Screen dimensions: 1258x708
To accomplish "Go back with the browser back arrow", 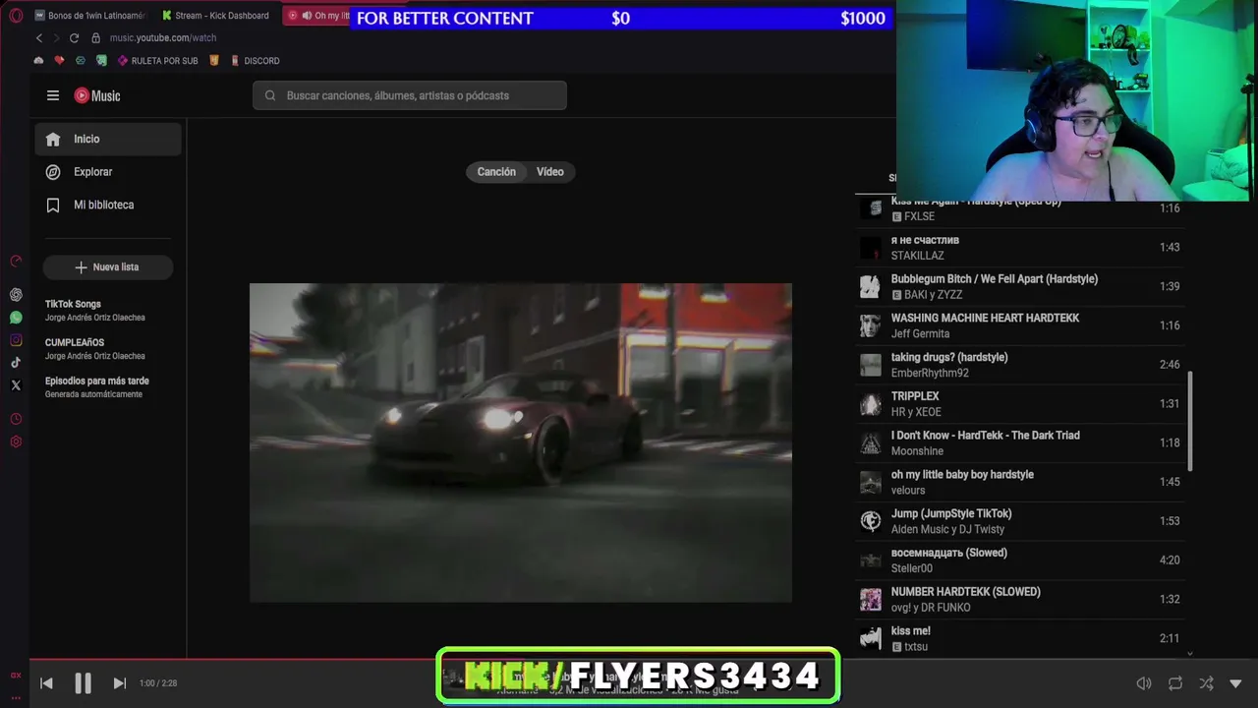I will click(x=39, y=38).
